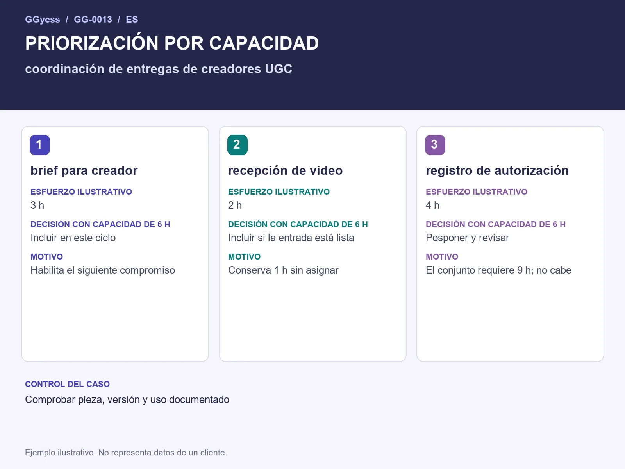The width and height of the screenshot is (625, 469).
Task: Select the heading brief para creador
Action: [84, 171]
